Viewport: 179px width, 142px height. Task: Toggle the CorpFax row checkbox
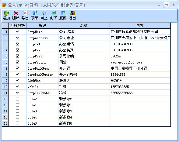17,50
